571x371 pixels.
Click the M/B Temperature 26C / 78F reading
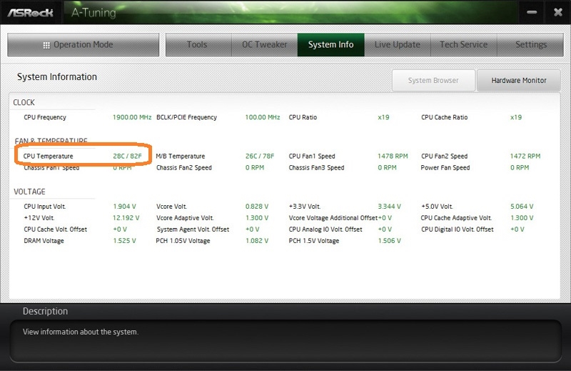tap(260, 156)
